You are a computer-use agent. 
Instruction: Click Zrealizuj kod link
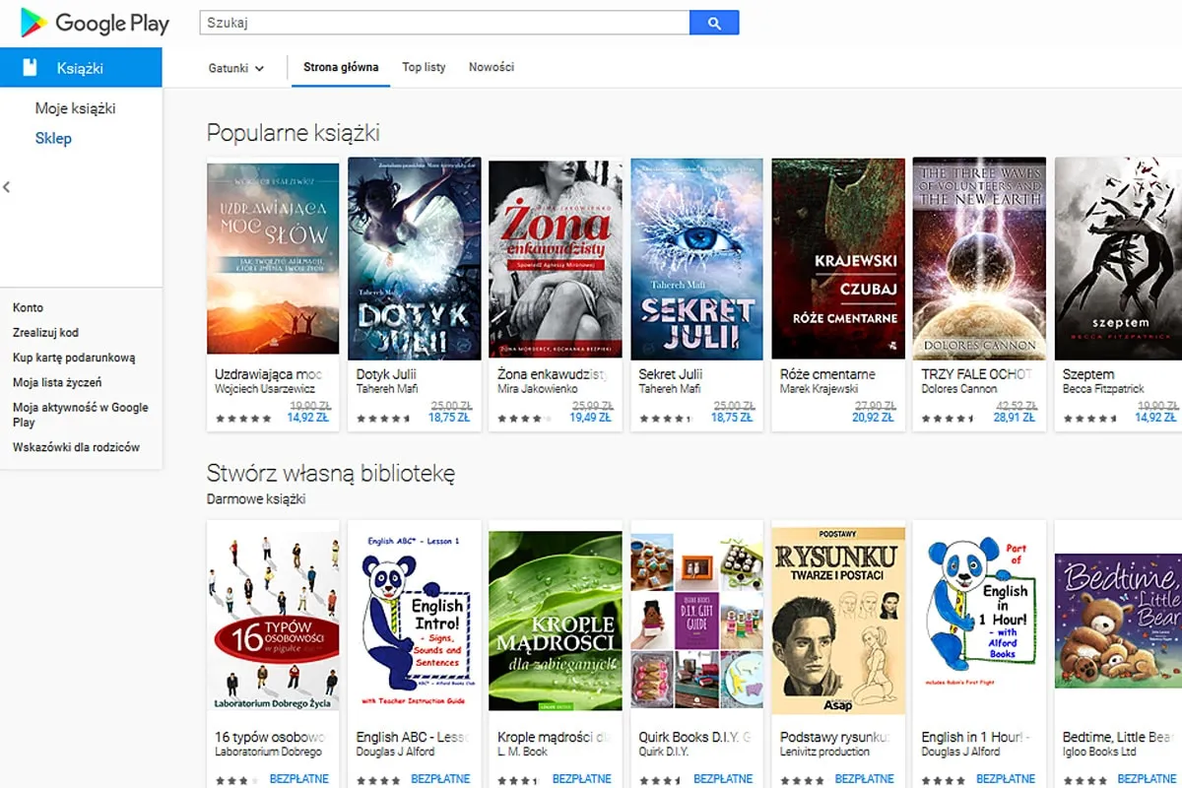point(45,333)
